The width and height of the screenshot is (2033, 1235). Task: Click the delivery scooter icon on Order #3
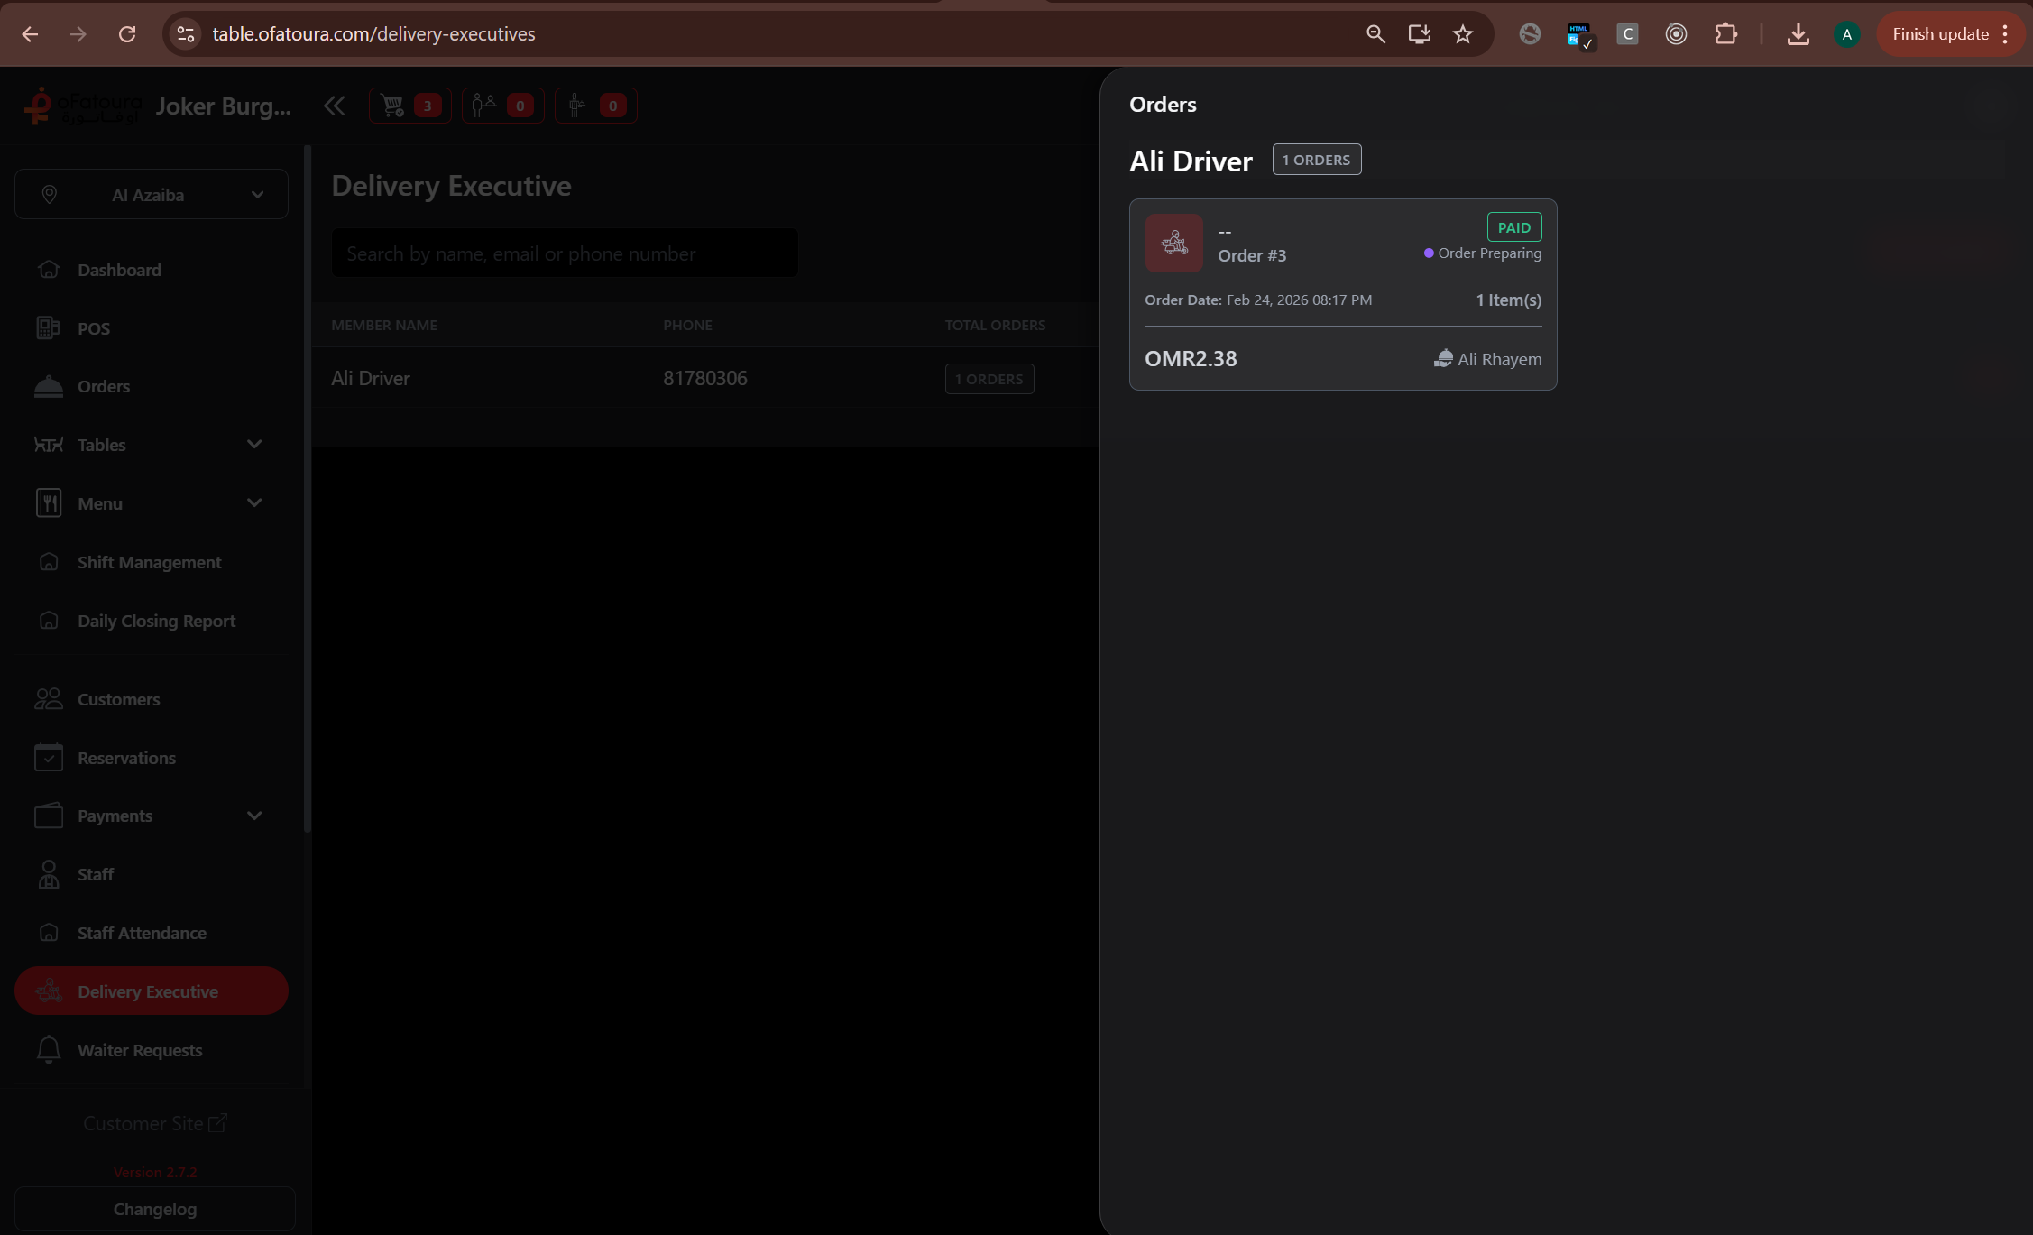1173,243
